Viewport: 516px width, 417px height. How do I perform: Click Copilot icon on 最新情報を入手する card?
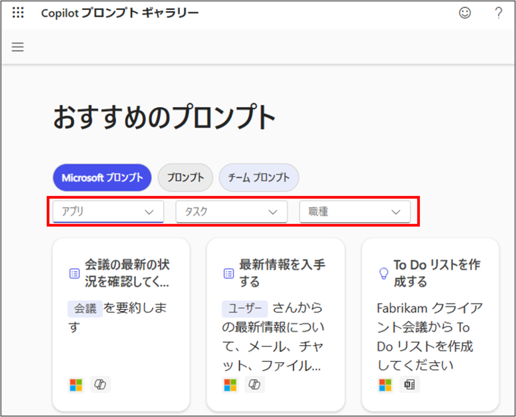click(255, 385)
